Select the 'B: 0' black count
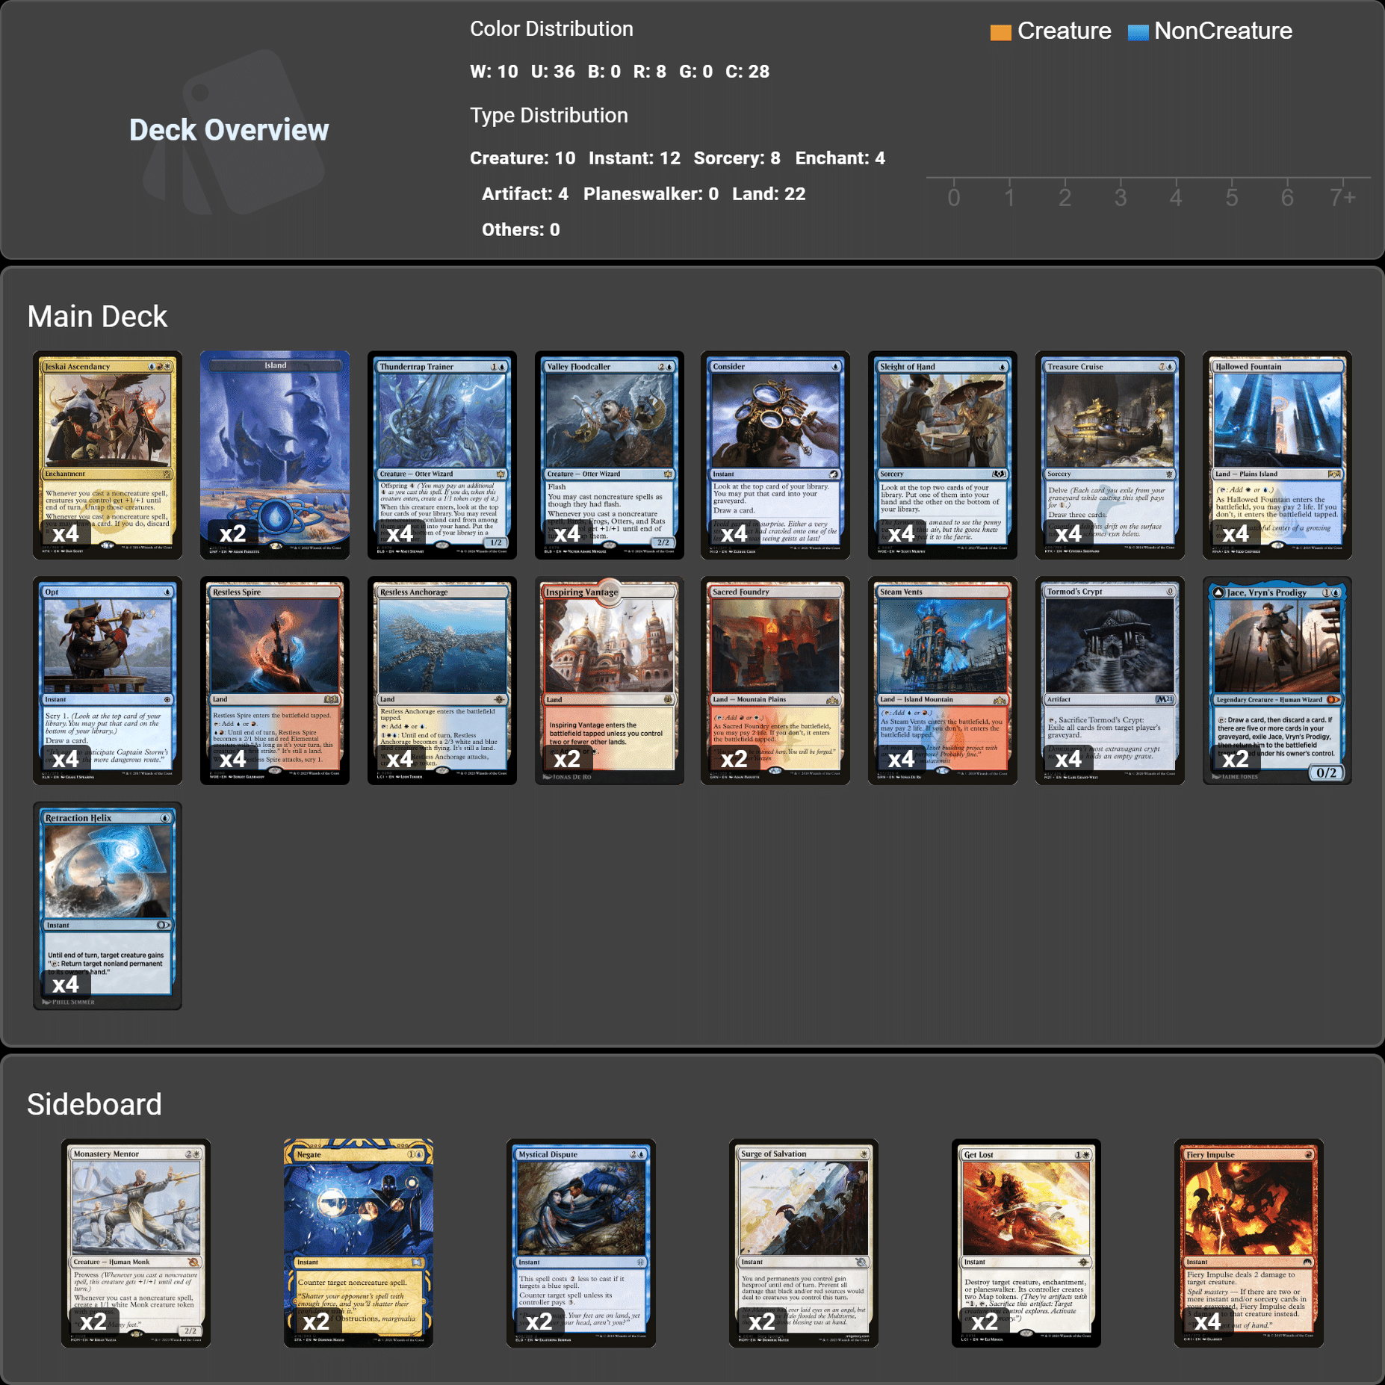The image size is (1385, 1385). (x=604, y=72)
